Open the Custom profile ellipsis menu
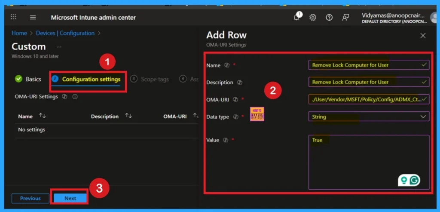This screenshot has height=212, width=440. (59, 47)
